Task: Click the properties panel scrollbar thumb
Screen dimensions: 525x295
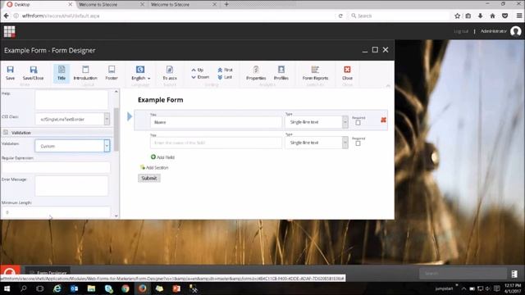Action: (116, 129)
